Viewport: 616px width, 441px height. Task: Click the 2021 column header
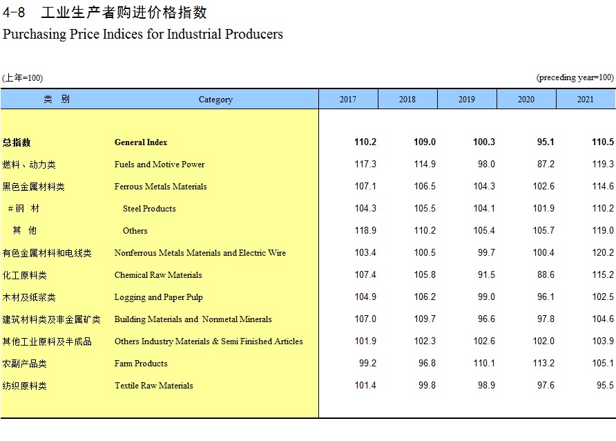[x=586, y=99]
